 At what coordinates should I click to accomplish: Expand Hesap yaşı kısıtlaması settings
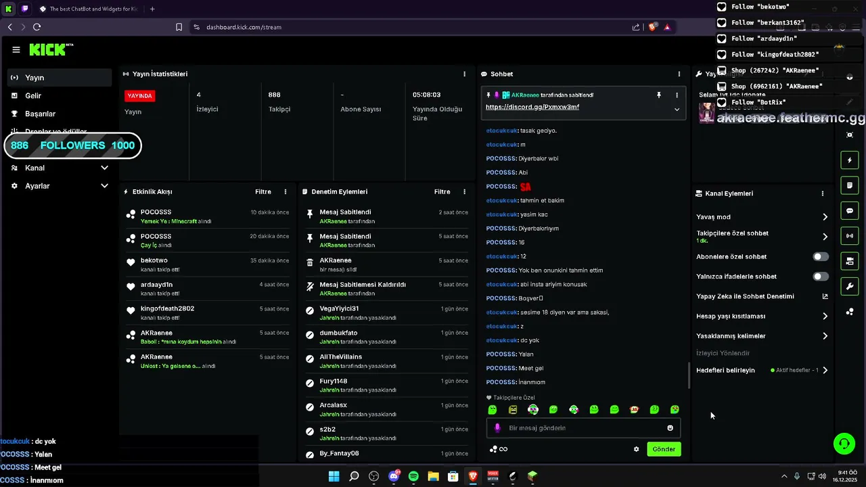pos(825,316)
